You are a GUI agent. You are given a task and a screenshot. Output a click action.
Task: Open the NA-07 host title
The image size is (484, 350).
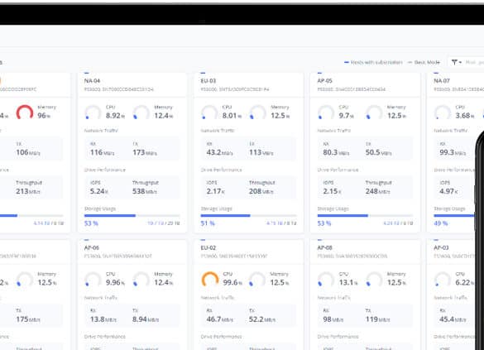point(442,80)
